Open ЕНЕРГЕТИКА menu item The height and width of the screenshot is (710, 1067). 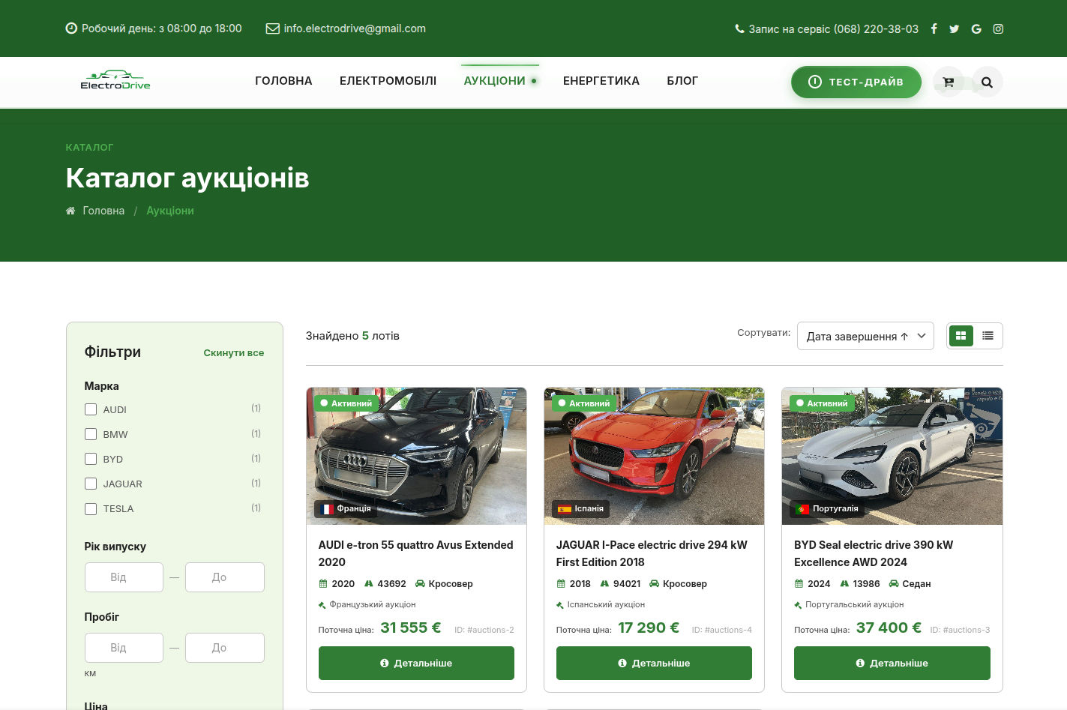coord(601,81)
